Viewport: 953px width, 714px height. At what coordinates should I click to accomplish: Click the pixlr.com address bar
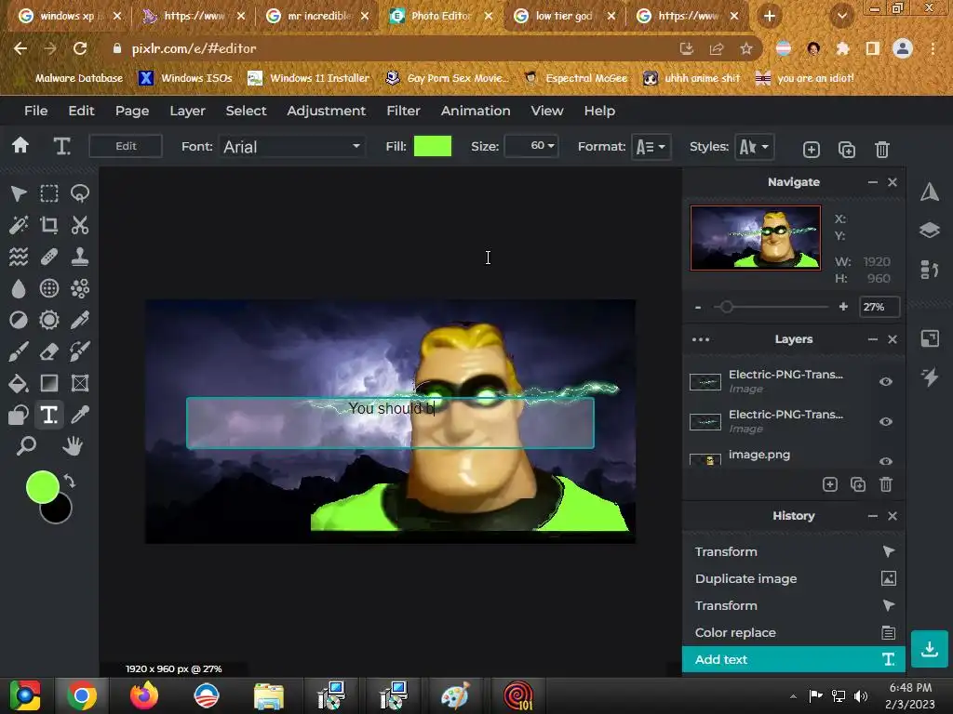click(x=389, y=48)
